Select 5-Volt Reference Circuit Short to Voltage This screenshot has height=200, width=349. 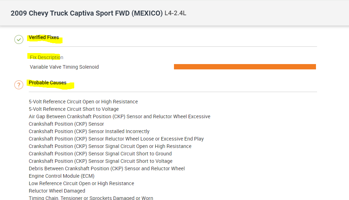(x=74, y=109)
